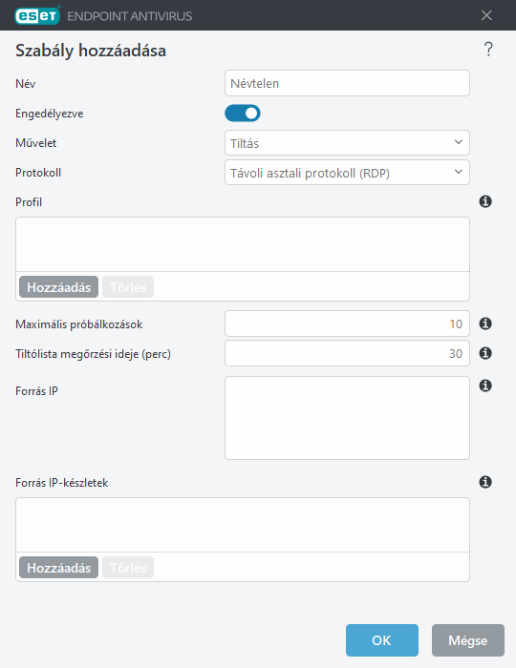
Task: Open help via the question mark icon
Action: pos(488,50)
